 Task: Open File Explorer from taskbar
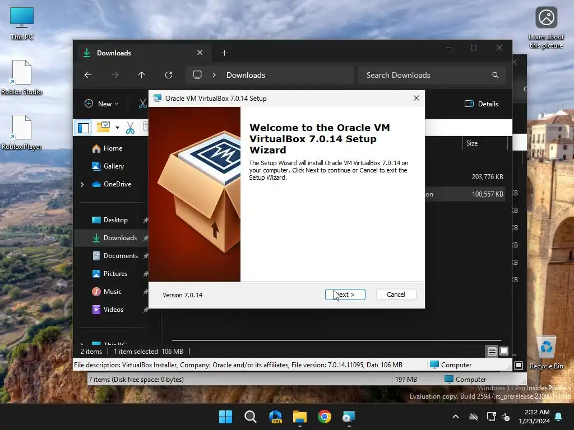(300, 417)
